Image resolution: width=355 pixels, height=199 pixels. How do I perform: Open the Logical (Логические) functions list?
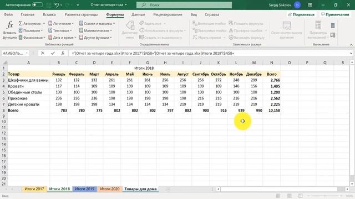point(61,23)
